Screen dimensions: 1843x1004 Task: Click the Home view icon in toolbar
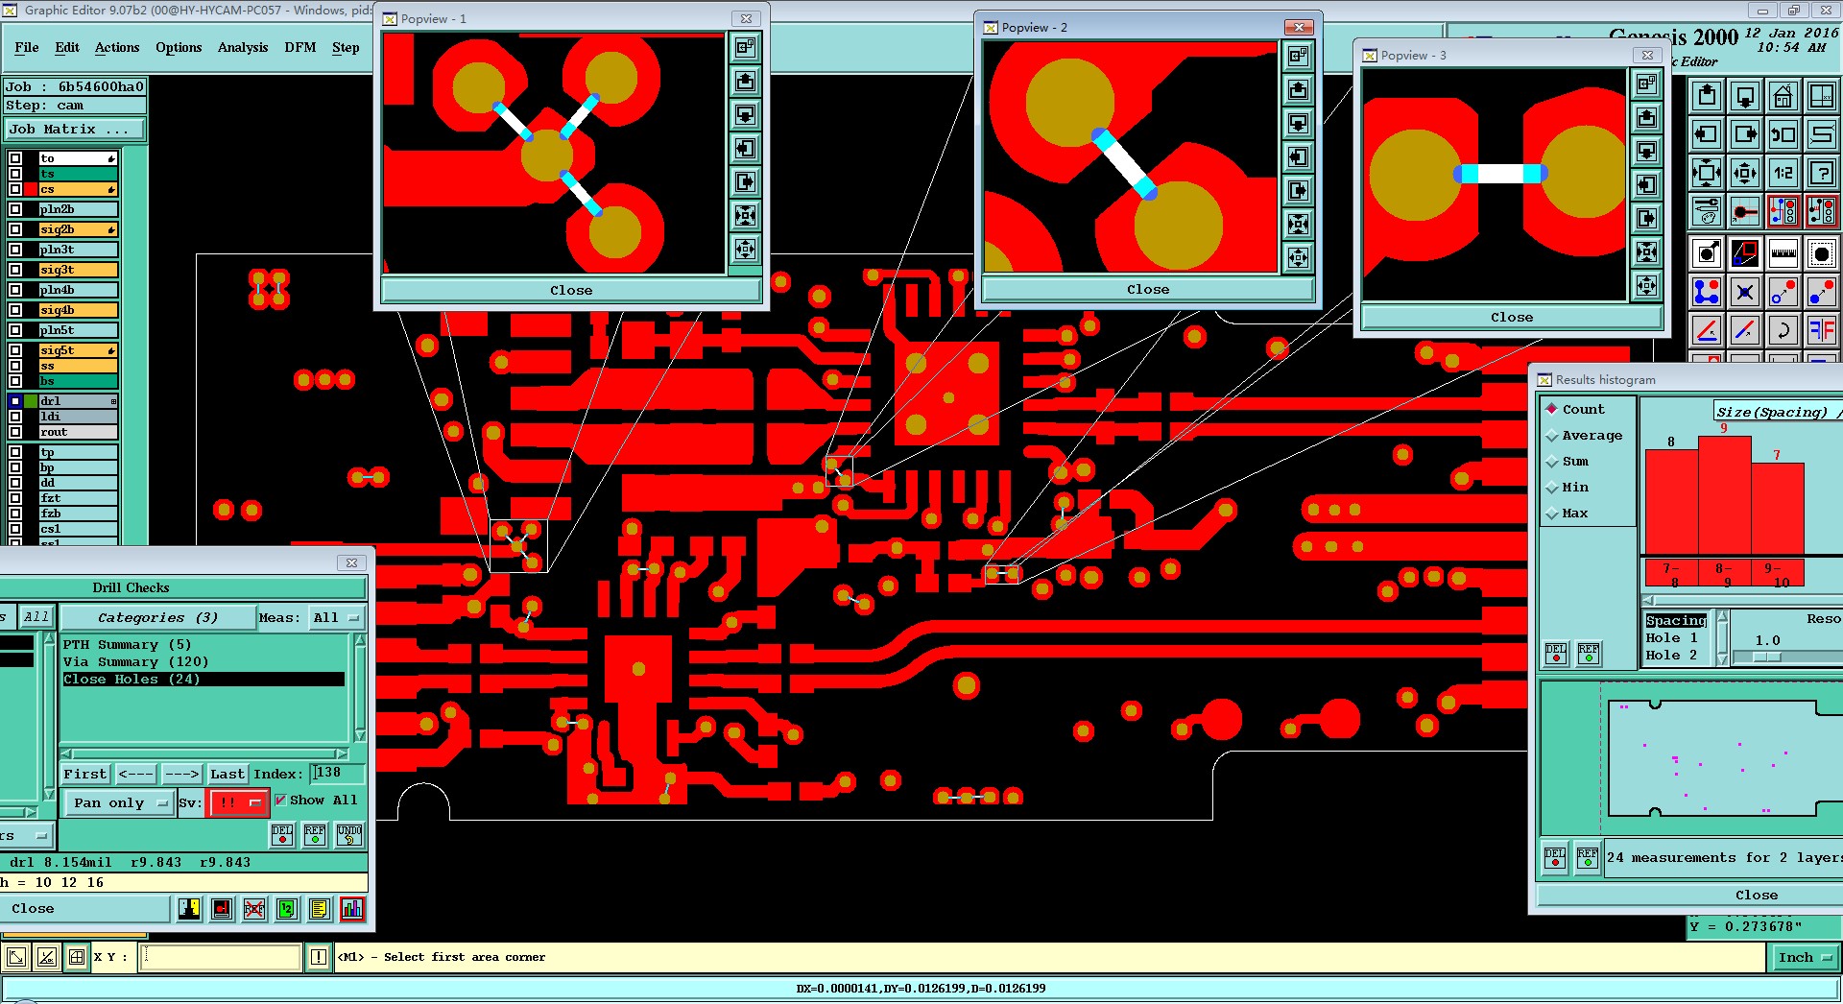click(1783, 96)
